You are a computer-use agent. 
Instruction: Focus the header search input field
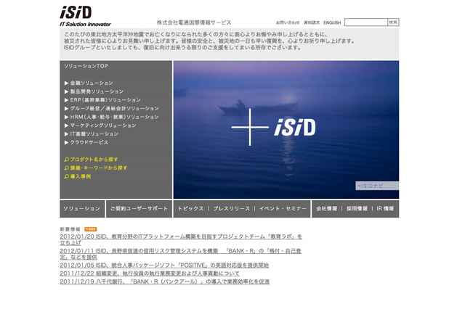point(366,22)
